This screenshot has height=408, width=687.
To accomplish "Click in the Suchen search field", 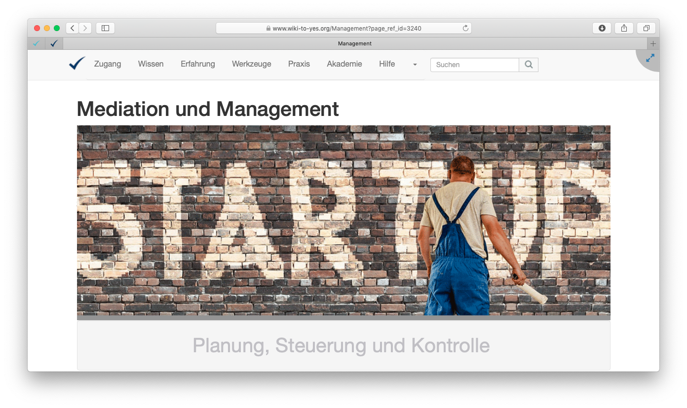I will (474, 65).
